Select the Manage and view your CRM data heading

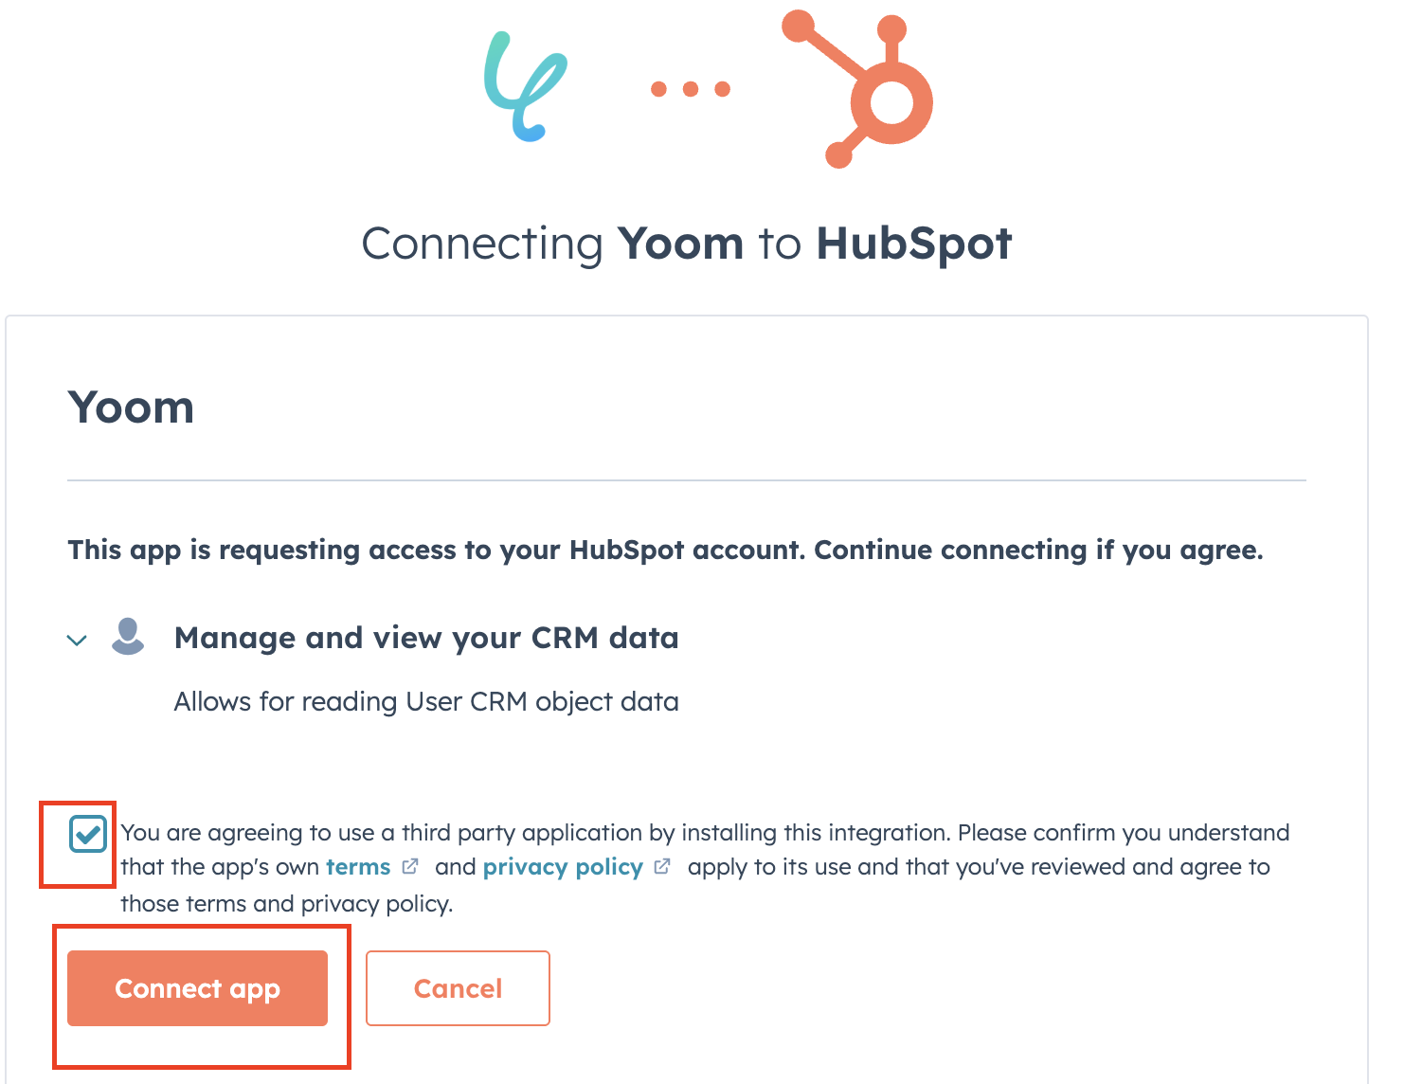[x=426, y=638]
